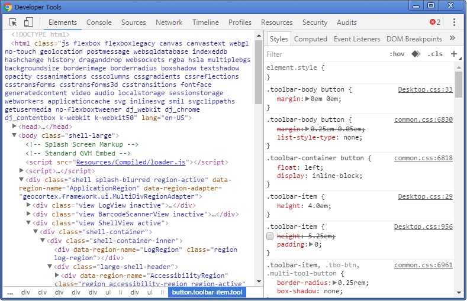The width and height of the screenshot is (467, 301).
Task: Add new style rule plus icon
Action: 454,54
